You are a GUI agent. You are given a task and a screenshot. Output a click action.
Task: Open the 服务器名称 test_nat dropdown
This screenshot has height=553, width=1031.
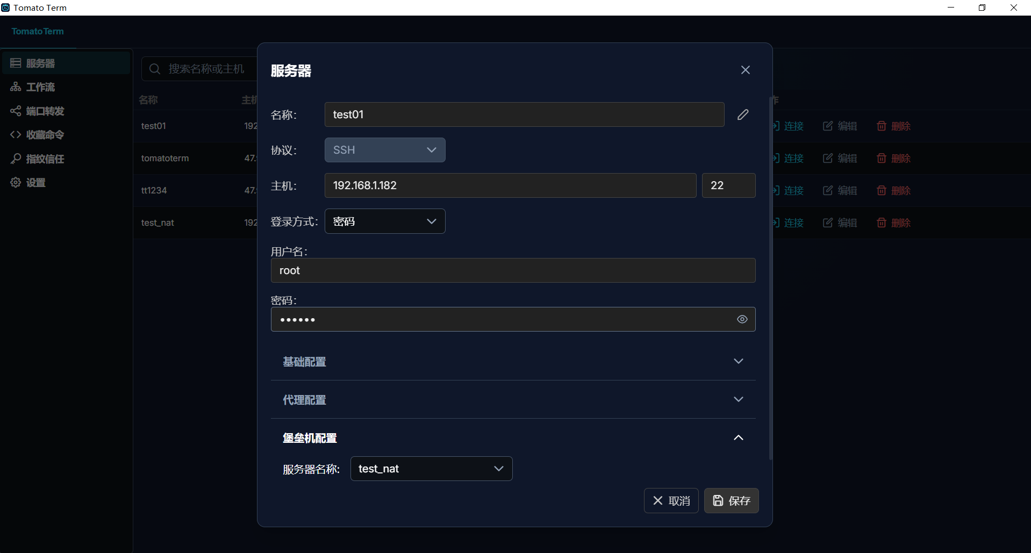pos(431,469)
